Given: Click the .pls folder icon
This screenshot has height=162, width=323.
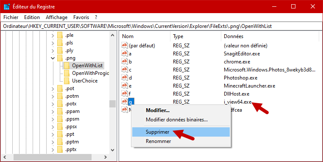Looking at the screenshot, I should [60, 43].
